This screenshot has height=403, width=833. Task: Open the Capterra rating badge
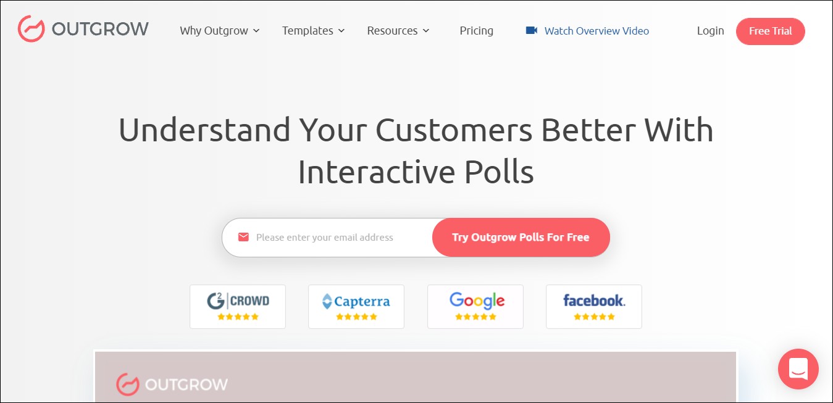coord(356,307)
